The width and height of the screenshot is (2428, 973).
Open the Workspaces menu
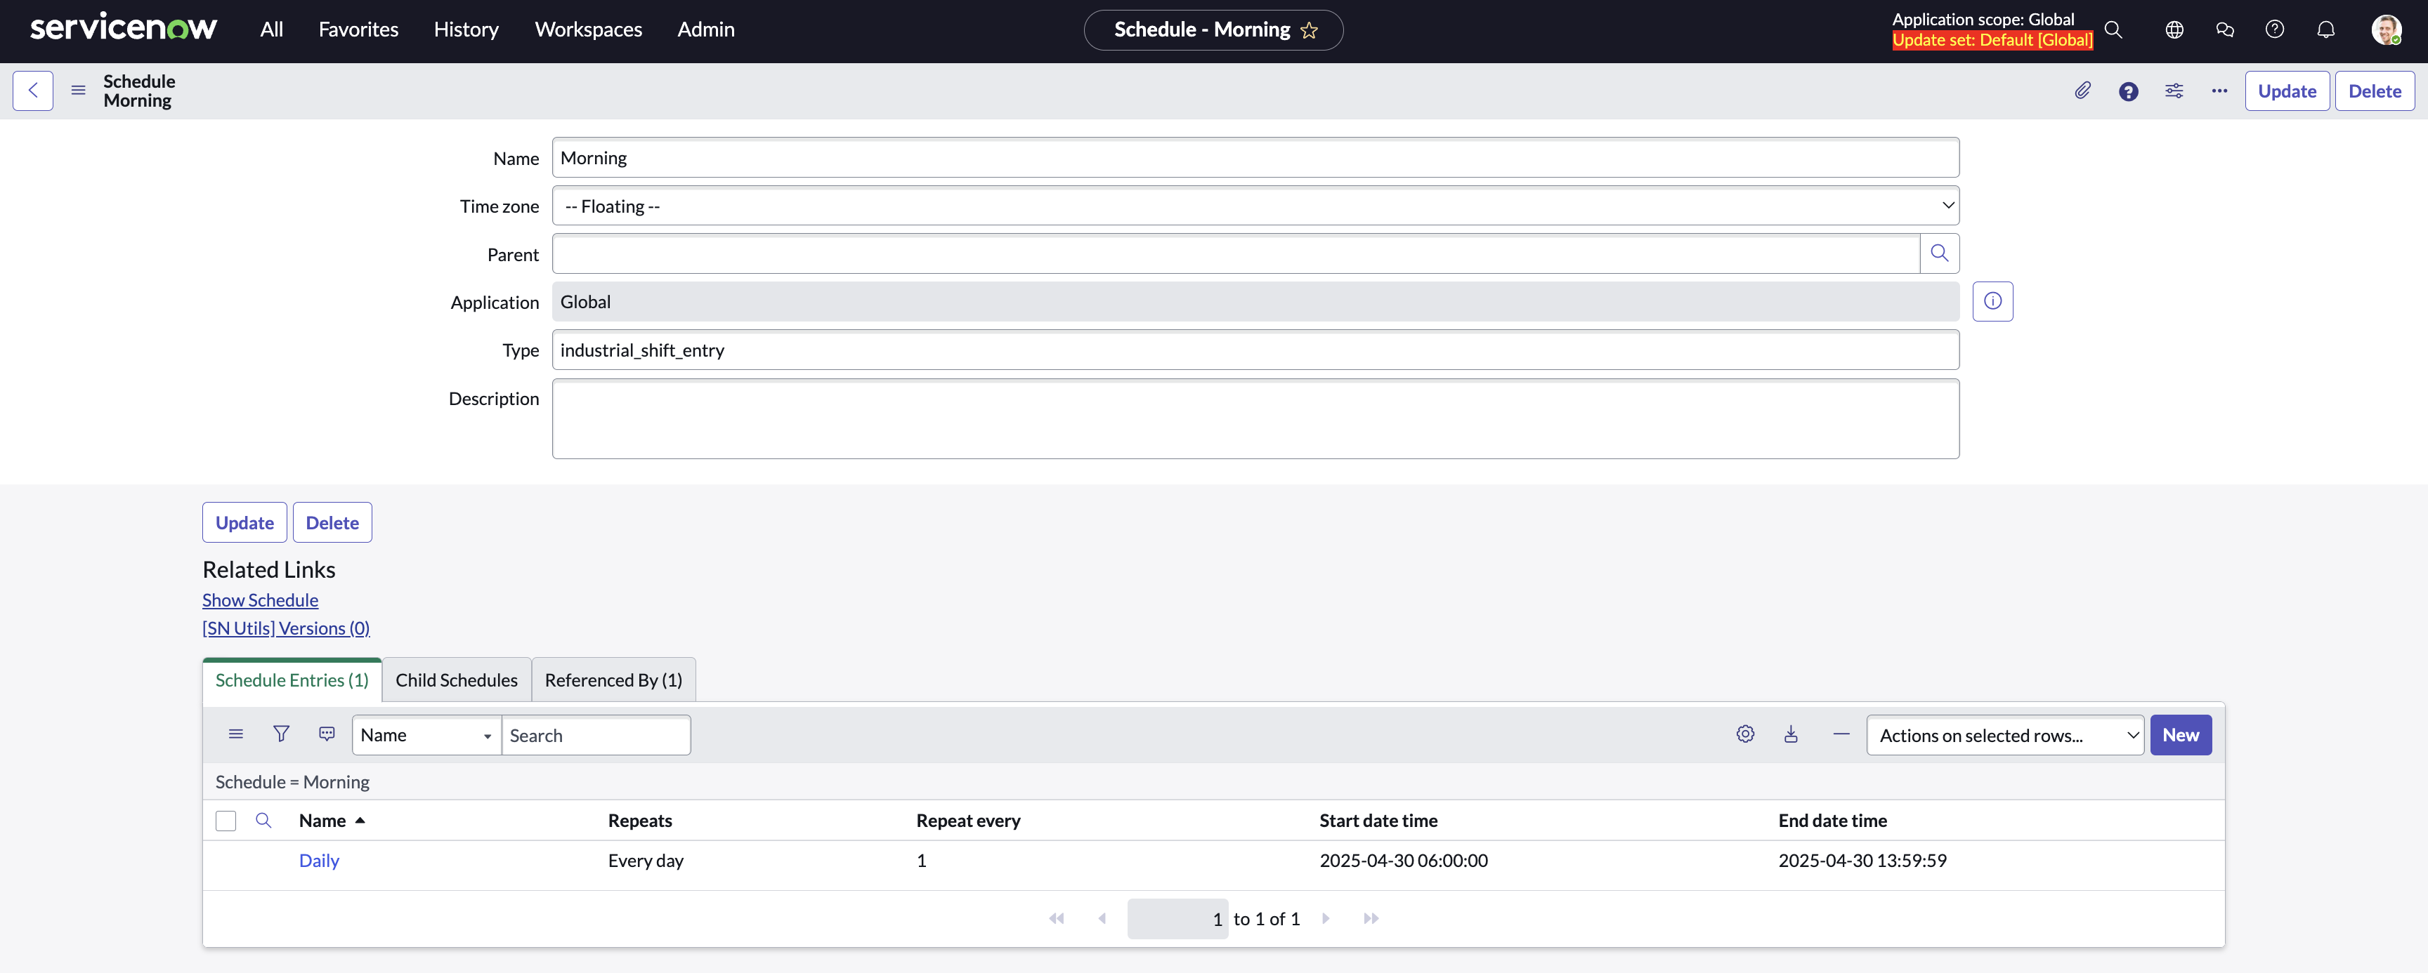pos(588,29)
